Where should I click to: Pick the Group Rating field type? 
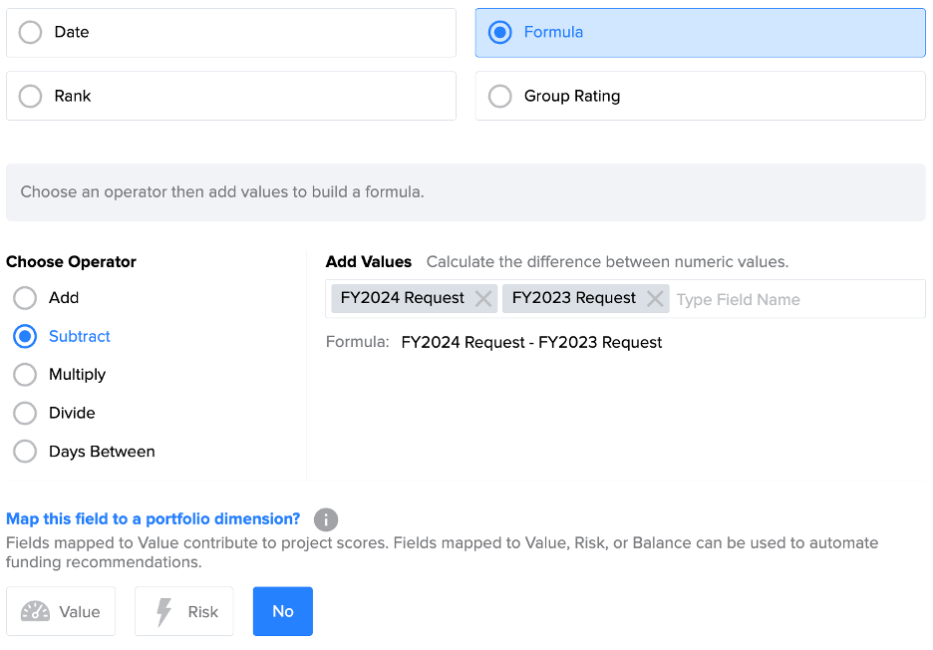click(700, 96)
